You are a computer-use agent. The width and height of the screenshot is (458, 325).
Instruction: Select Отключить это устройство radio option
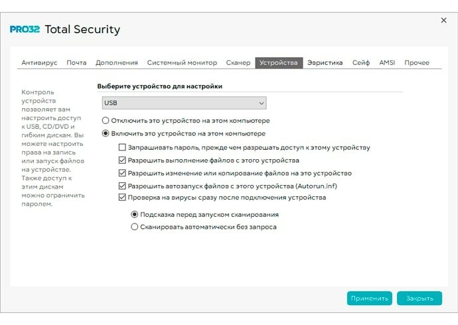(106, 121)
